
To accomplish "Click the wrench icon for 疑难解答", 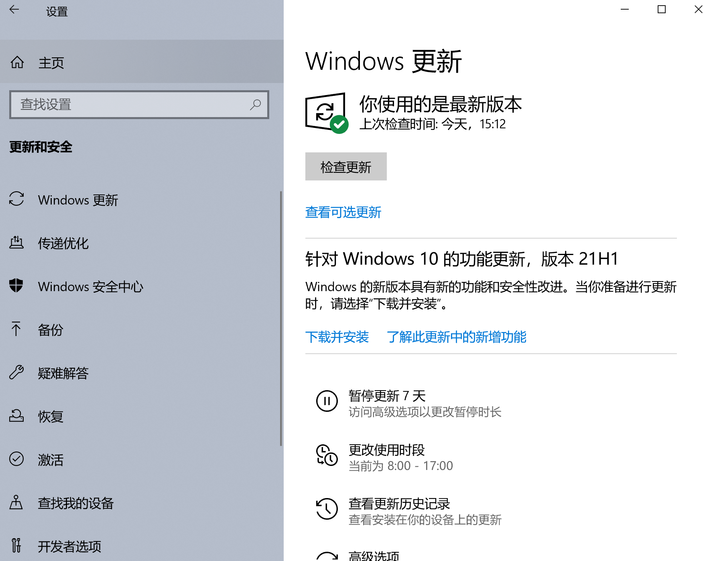I will (x=16, y=372).
